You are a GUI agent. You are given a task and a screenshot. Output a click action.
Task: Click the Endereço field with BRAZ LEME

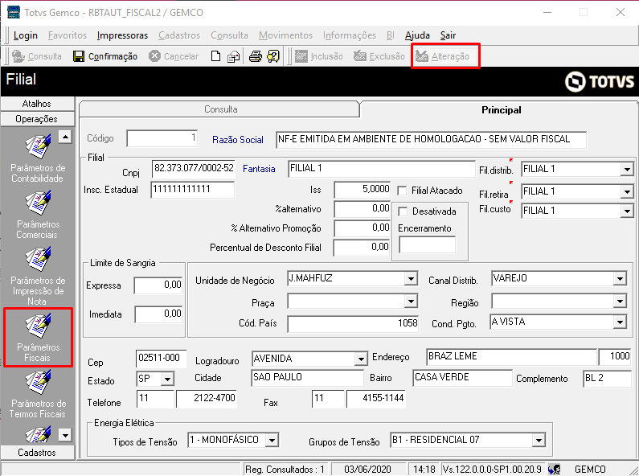point(512,356)
